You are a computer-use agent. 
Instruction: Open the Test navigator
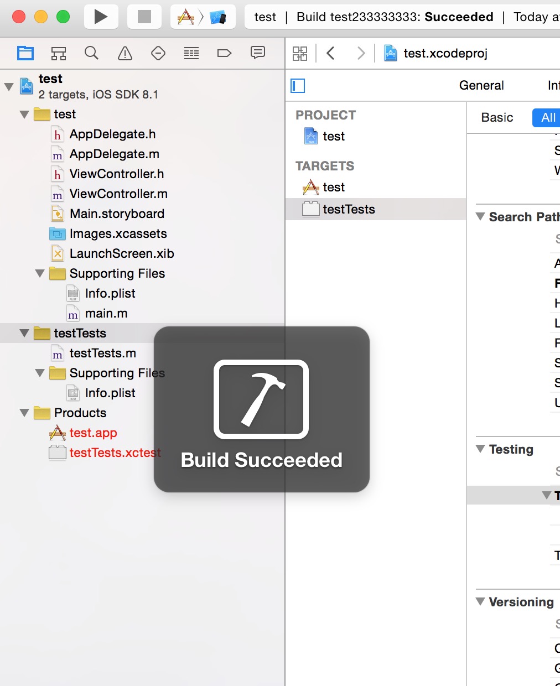158,53
